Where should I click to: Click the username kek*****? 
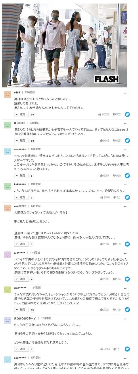20,184
